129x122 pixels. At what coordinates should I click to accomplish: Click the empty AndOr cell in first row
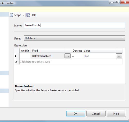coord(25,56)
